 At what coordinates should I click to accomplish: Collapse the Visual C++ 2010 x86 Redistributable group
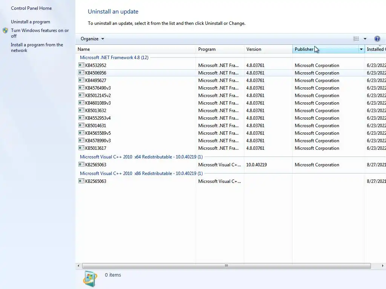pyautogui.click(x=141, y=173)
